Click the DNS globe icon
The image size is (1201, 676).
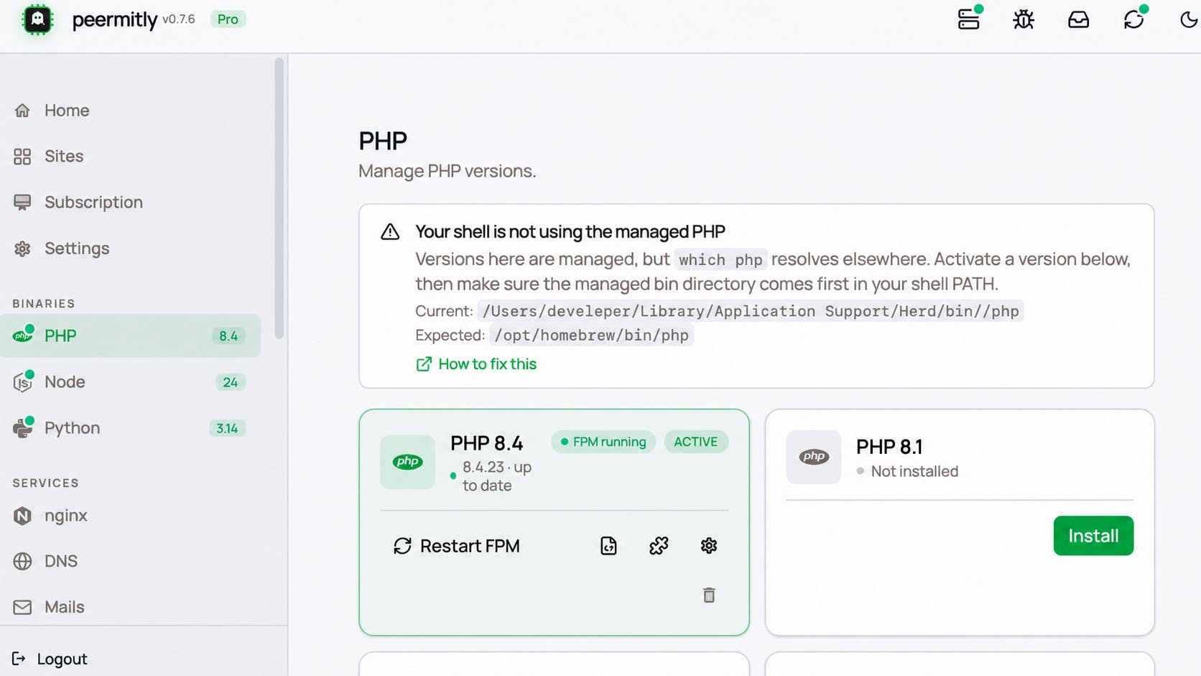(22, 561)
